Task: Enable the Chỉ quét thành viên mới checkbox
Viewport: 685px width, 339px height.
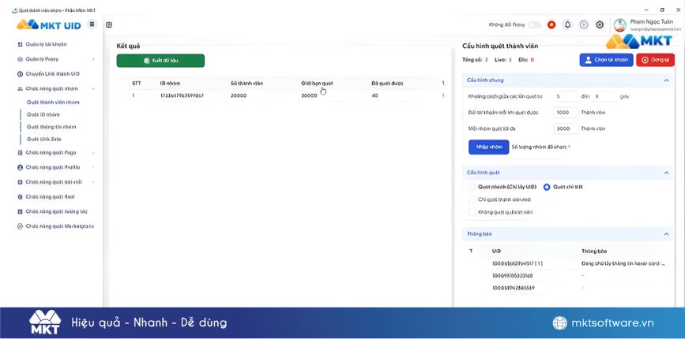Action: [x=472, y=199]
